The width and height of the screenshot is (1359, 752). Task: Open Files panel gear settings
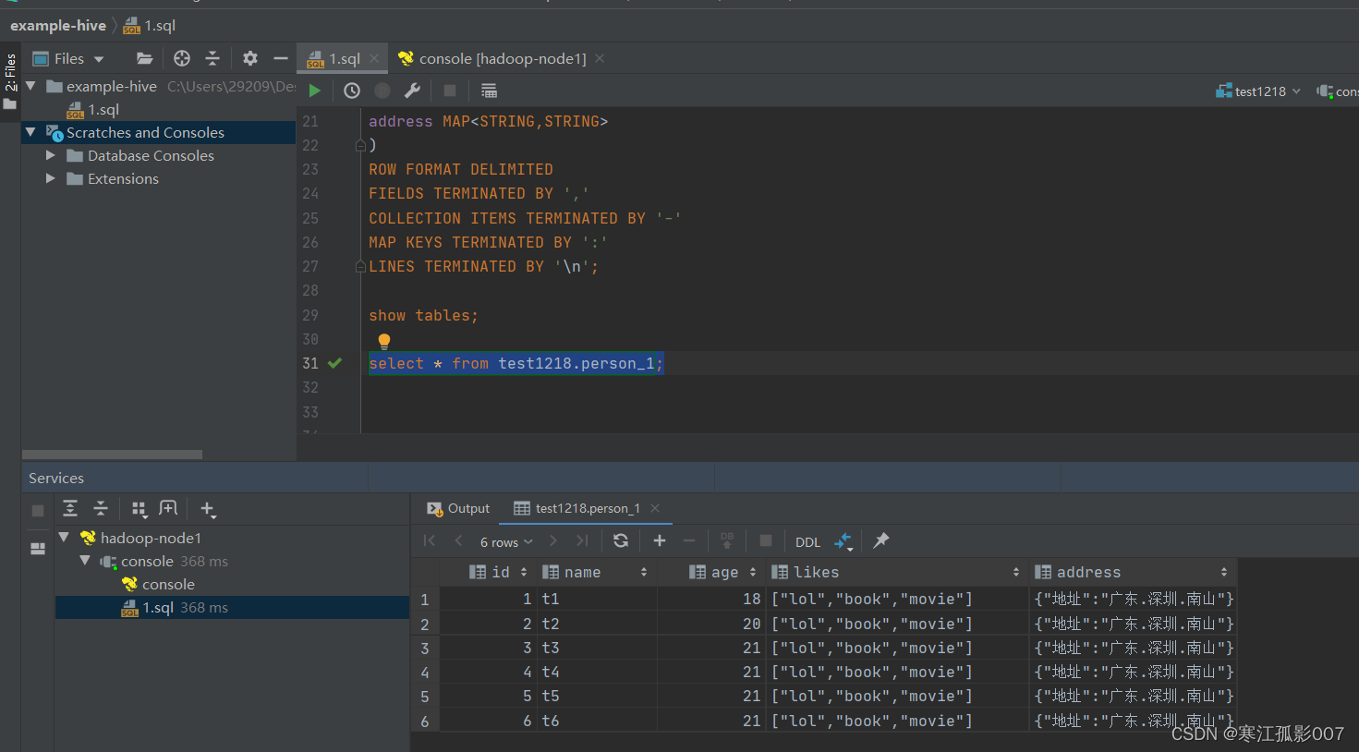[250, 58]
